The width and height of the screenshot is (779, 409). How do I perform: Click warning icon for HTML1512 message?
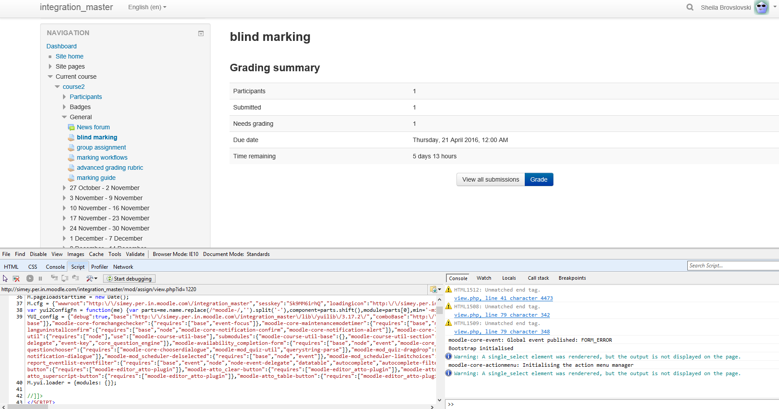click(x=449, y=289)
